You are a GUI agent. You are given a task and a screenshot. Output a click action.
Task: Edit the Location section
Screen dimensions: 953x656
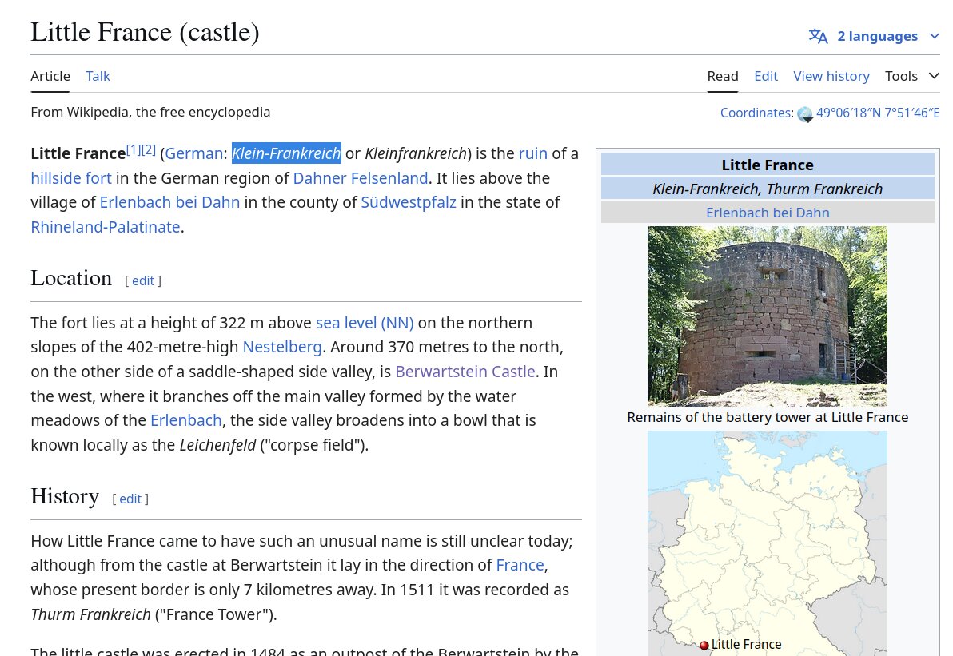pos(143,280)
